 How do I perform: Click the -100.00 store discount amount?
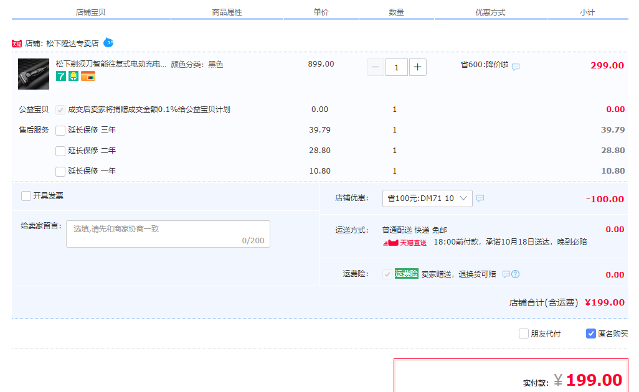pos(605,199)
